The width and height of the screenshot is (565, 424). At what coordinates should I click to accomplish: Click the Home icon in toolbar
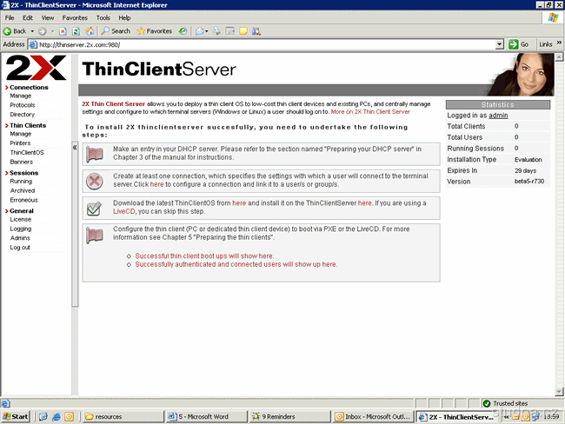pyautogui.click(x=90, y=31)
